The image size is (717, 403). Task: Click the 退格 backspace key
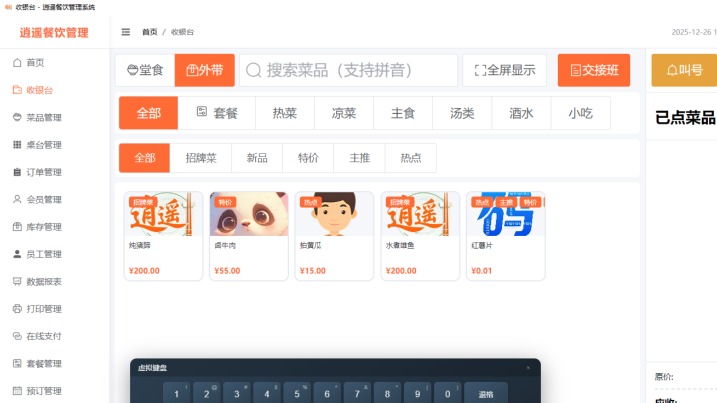click(486, 393)
